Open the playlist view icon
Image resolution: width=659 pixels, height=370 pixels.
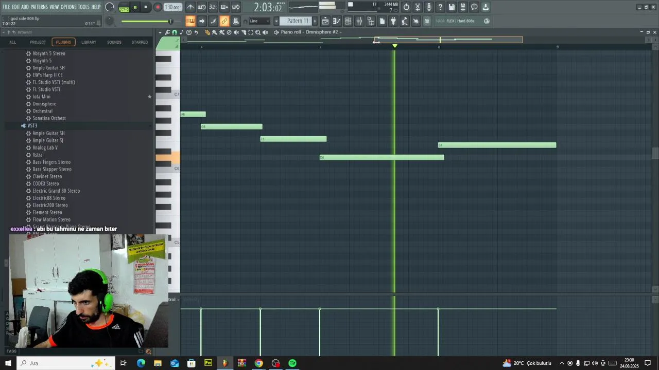click(325, 21)
